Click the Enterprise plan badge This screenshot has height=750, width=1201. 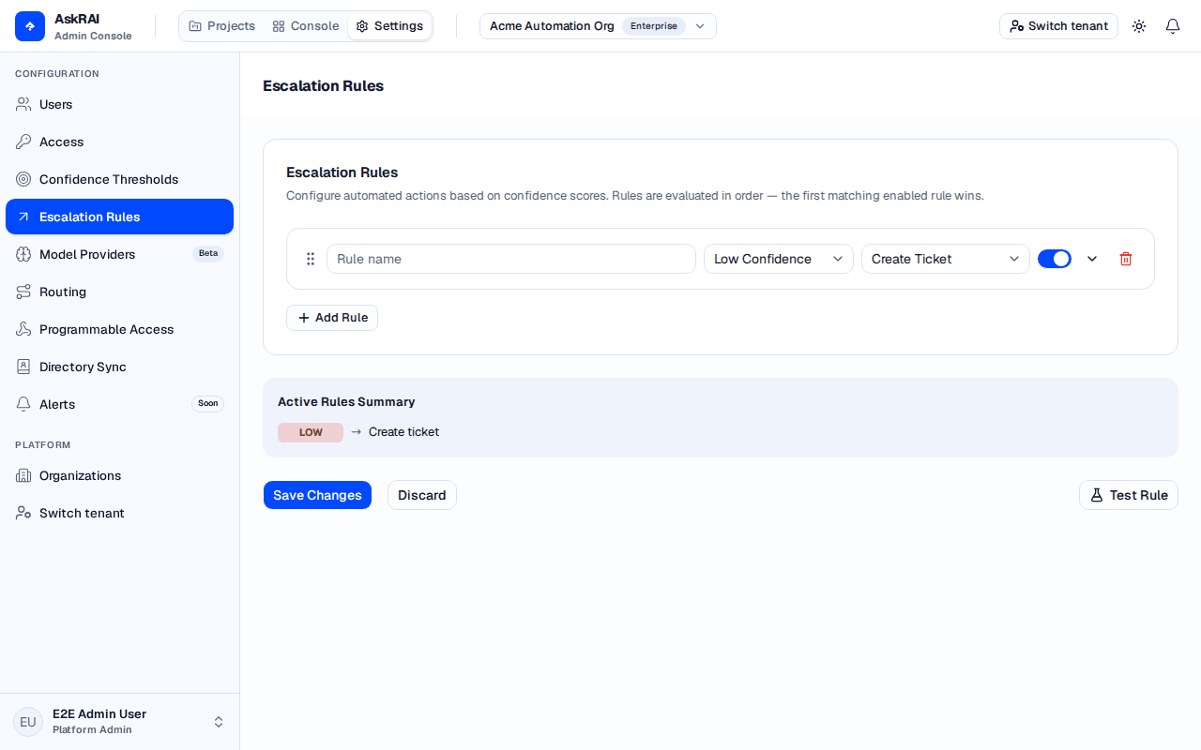point(654,26)
